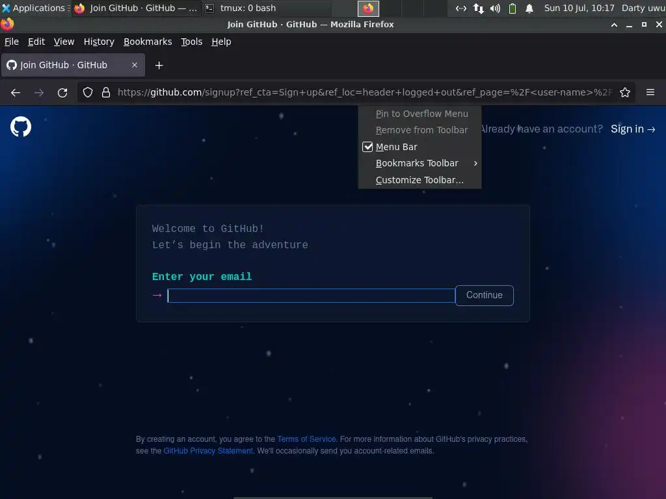
Task: Bookmark this page with the star icon
Action: [x=625, y=92]
